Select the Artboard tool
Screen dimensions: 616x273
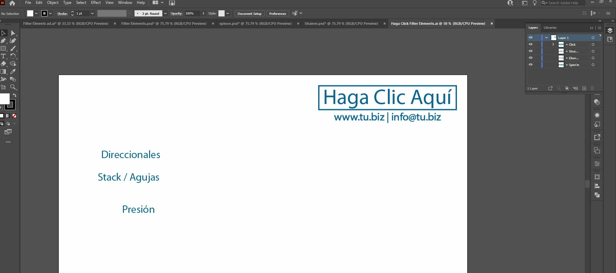(x=4, y=87)
